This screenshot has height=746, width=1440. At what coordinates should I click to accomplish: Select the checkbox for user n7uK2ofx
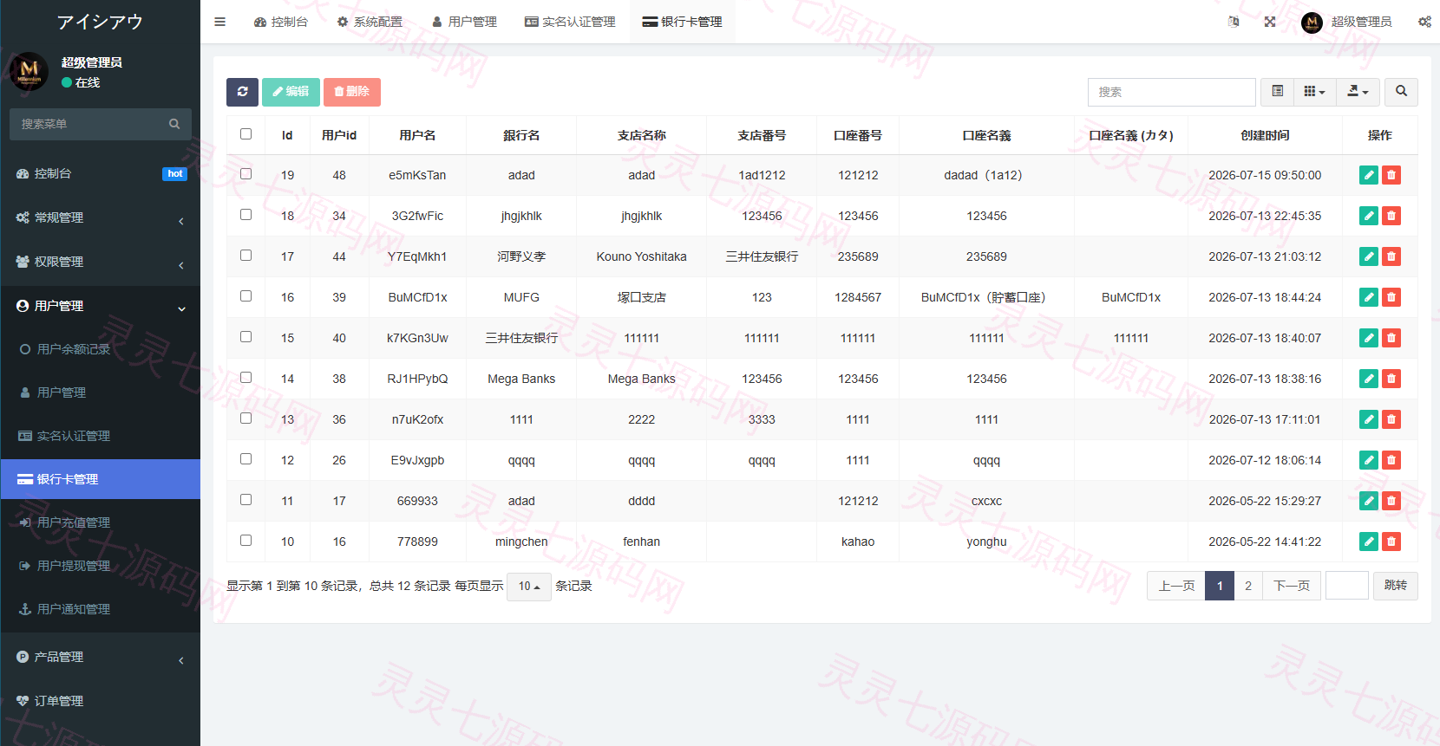[x=246, y=418]
